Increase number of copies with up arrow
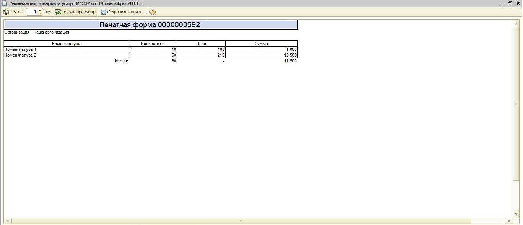 click(41, 10)
